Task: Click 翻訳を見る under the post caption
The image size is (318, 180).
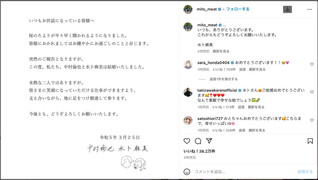Action: point(221,51)
